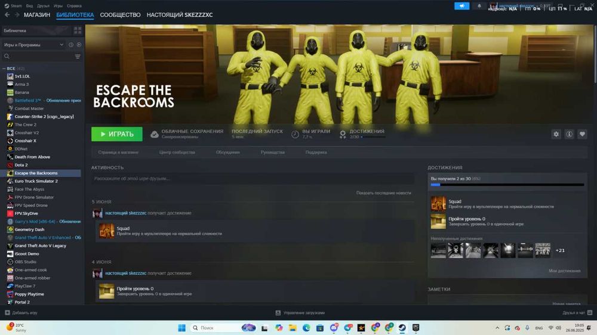Open the Поддержка link
Screen dimensions: 597x335
(316, 152)
